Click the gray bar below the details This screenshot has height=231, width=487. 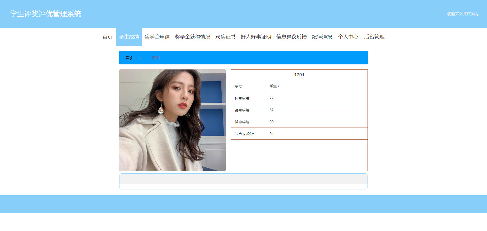pyautogui.click(x=243, y=179)
